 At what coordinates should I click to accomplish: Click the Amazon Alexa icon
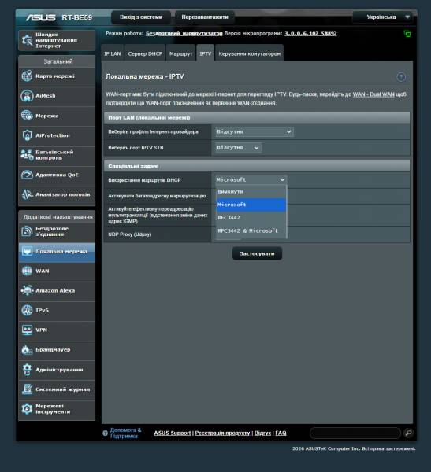click(27, 290)
